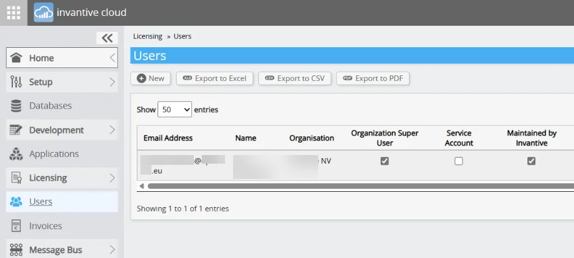574x258 pixels.
Task: Collapse the Home menu chevron
Action: coord(112,58)
